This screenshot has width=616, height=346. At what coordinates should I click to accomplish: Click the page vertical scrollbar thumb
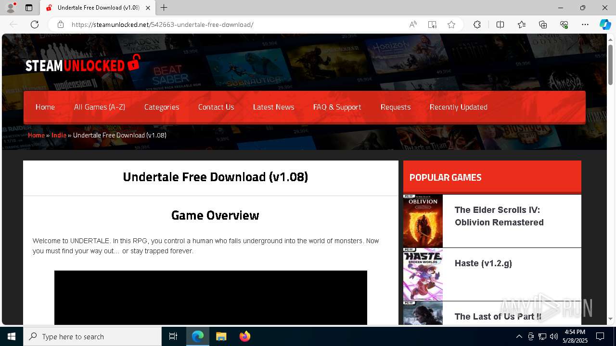coord(610,64)
